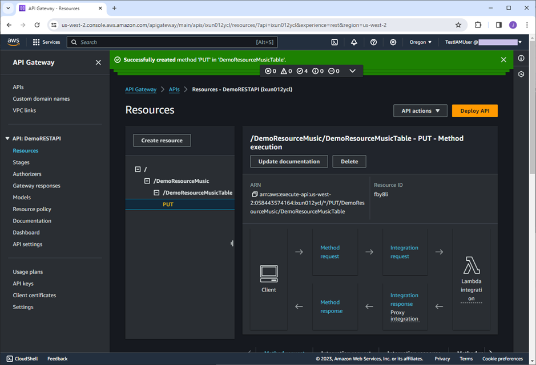
Task: Collapse the /DemoResourceMusic tree node
Action: [147, 181]
